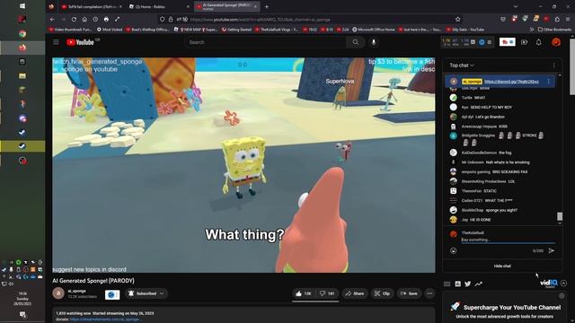Click the vidIQ logo
The width and height of the screenshot is (575, 323).
point(549,284)
